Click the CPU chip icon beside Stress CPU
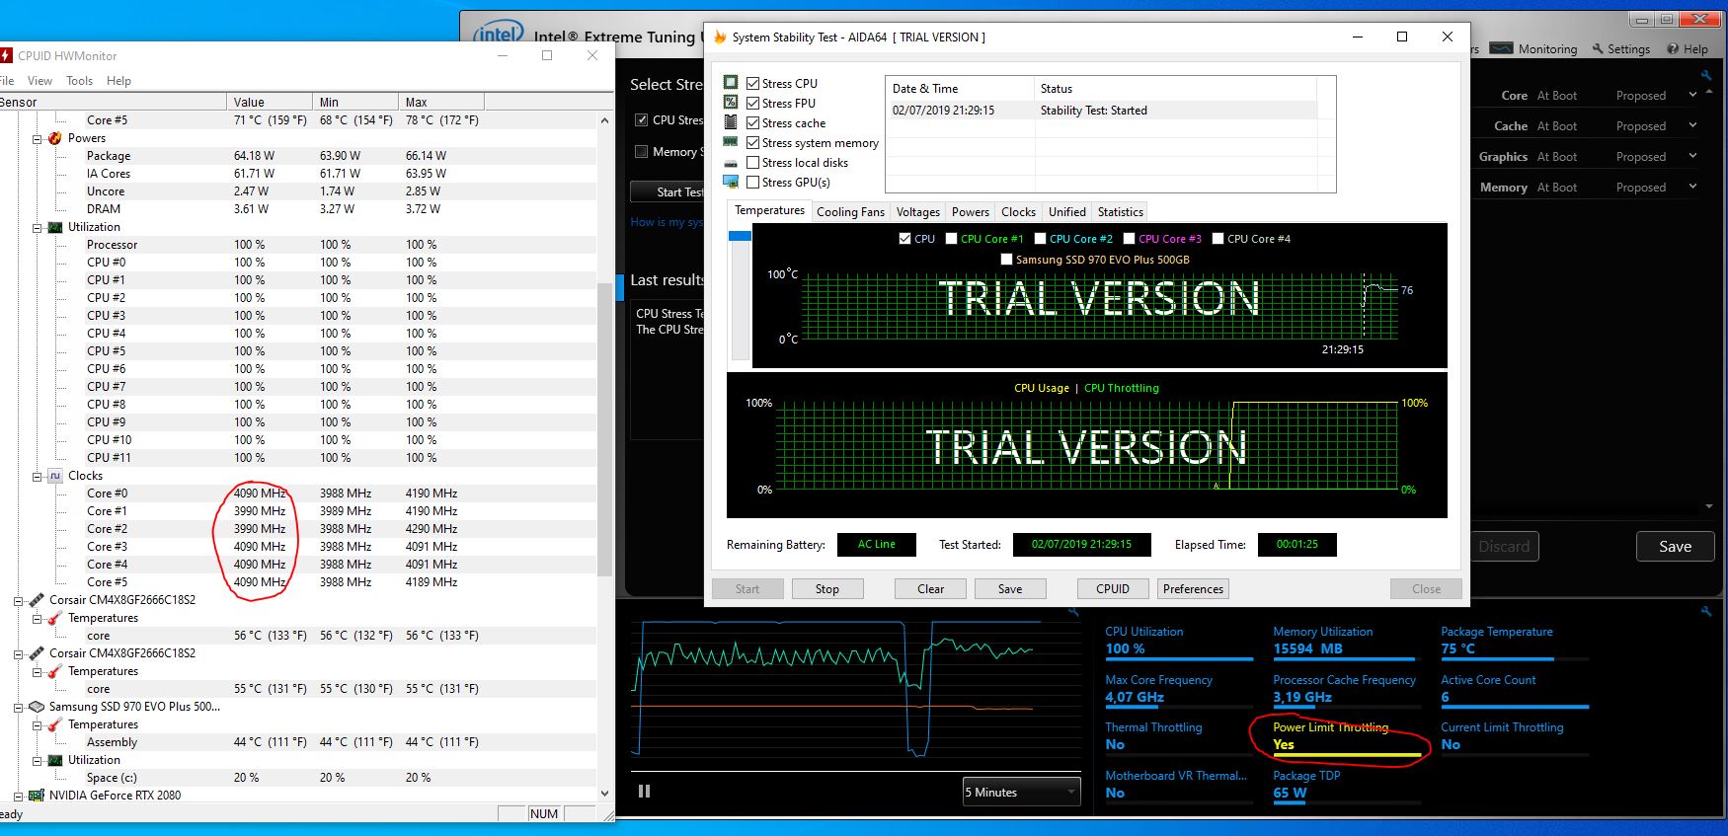 pyautogui.click(x=731, y=83)
